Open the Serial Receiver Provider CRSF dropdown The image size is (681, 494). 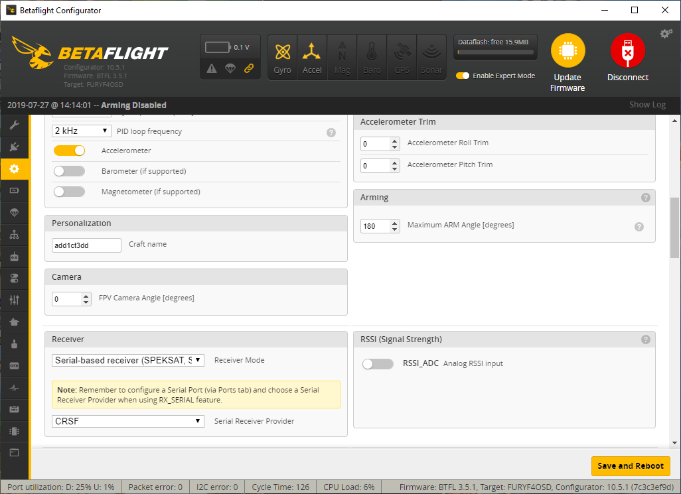(x=127, y=421)
